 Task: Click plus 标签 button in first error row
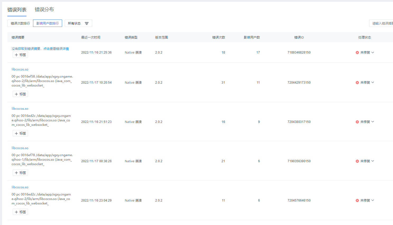tap(20, 55)
